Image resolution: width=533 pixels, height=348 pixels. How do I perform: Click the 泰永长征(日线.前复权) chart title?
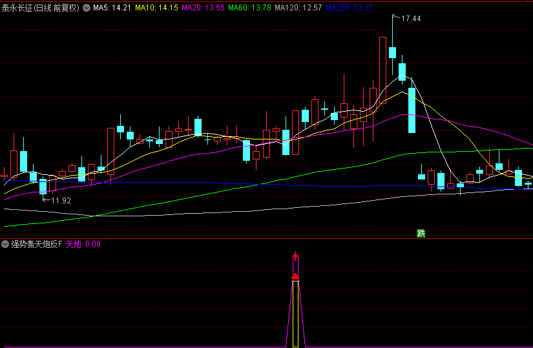point(41,8)
